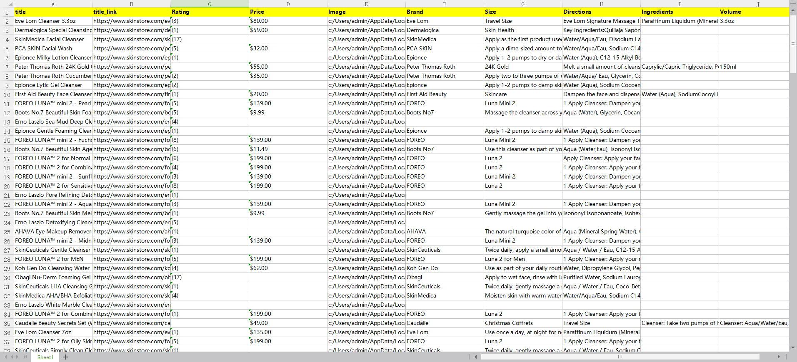This screenshot has height=362, width=797.
Task: Select the (37) rating cell
Action: coord(210,277)
